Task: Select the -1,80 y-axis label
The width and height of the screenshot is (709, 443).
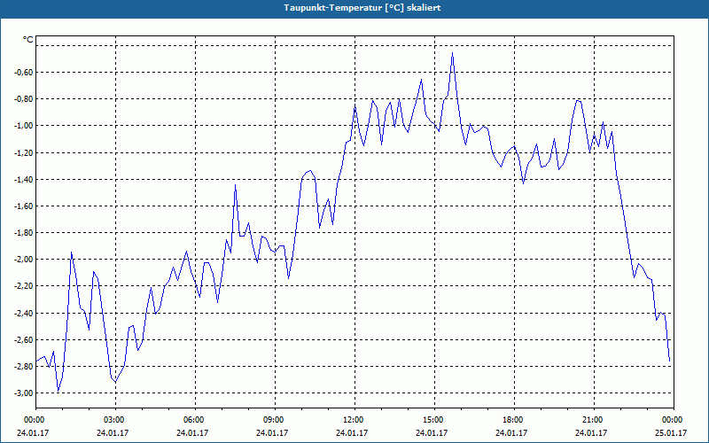Action: click(23, 233)
